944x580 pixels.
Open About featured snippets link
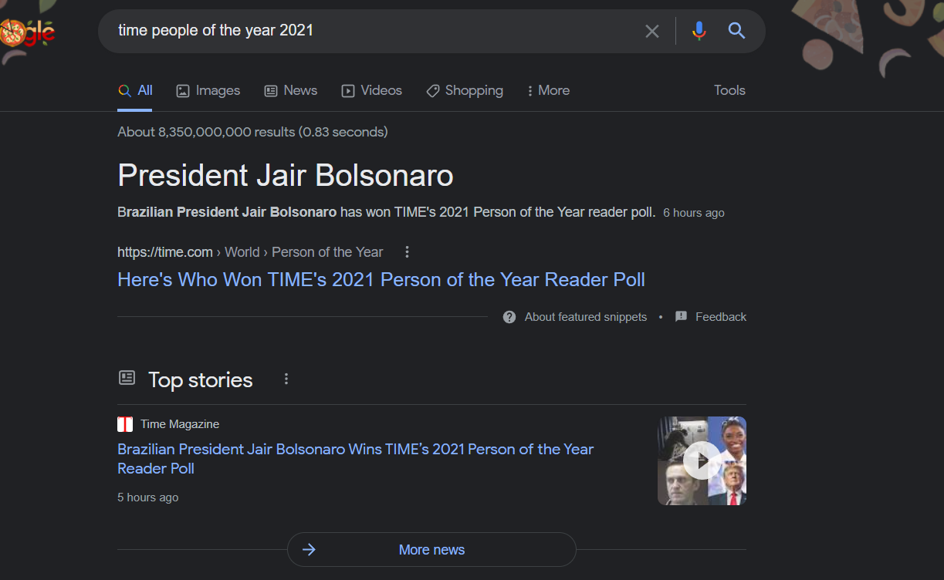point(586,317)
